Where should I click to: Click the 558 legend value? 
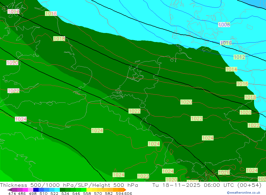tap(87, 193)
